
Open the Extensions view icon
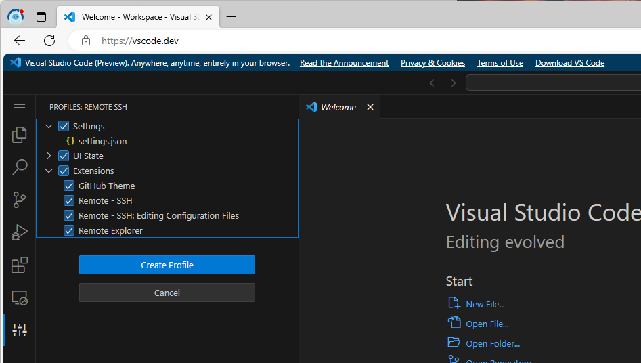[x=19, y=265]
